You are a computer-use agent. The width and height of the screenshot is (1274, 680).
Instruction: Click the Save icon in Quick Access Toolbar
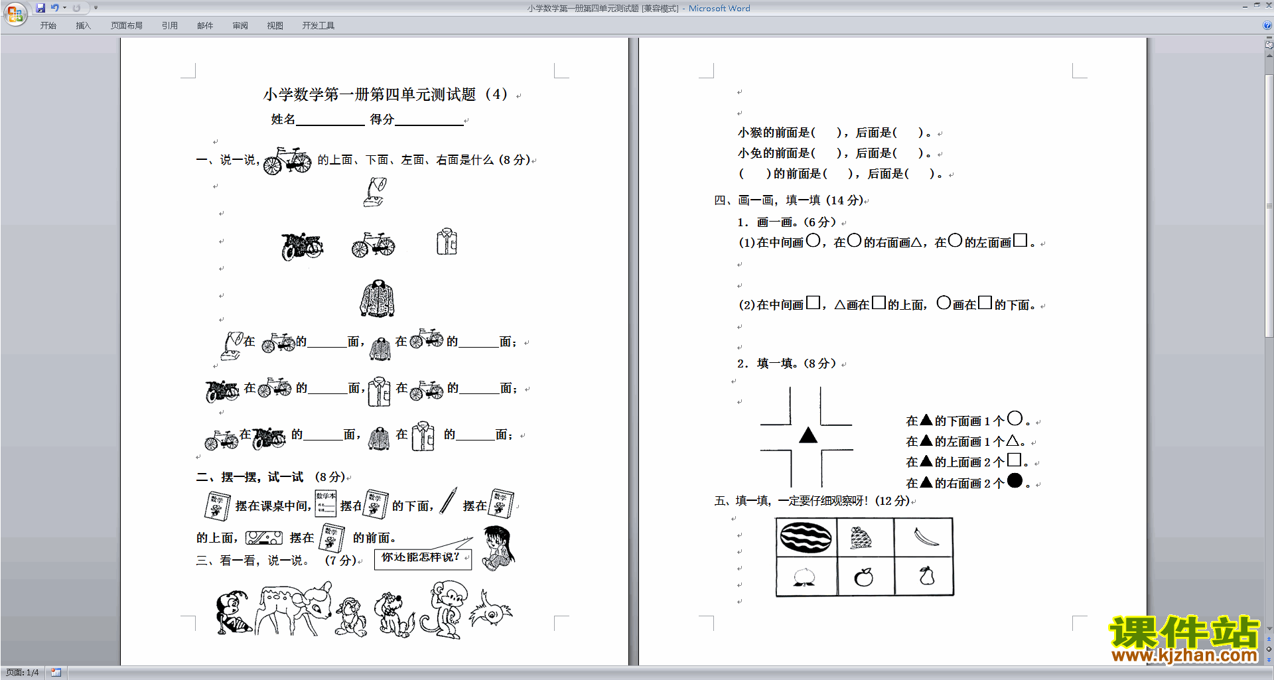(40, 8)
